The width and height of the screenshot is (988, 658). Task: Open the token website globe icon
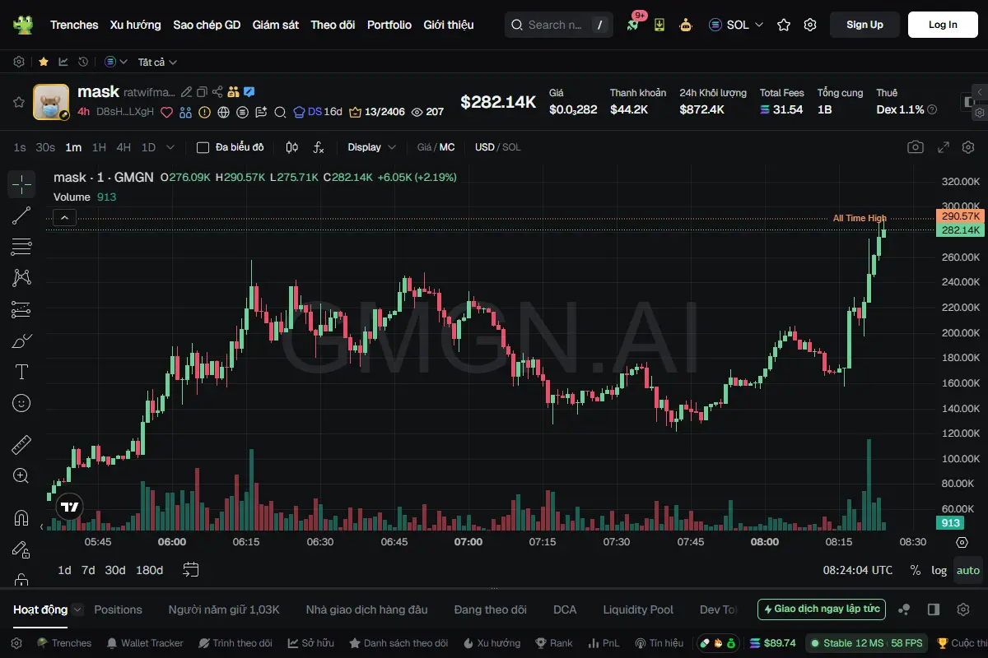[x=223, y=112]
